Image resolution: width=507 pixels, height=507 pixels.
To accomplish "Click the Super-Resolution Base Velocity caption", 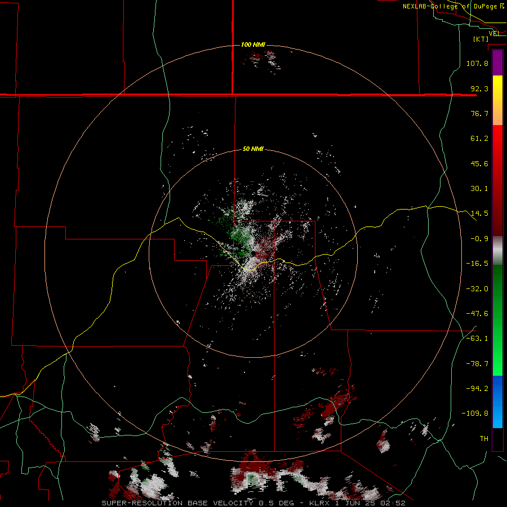I will tap(253, 503).
